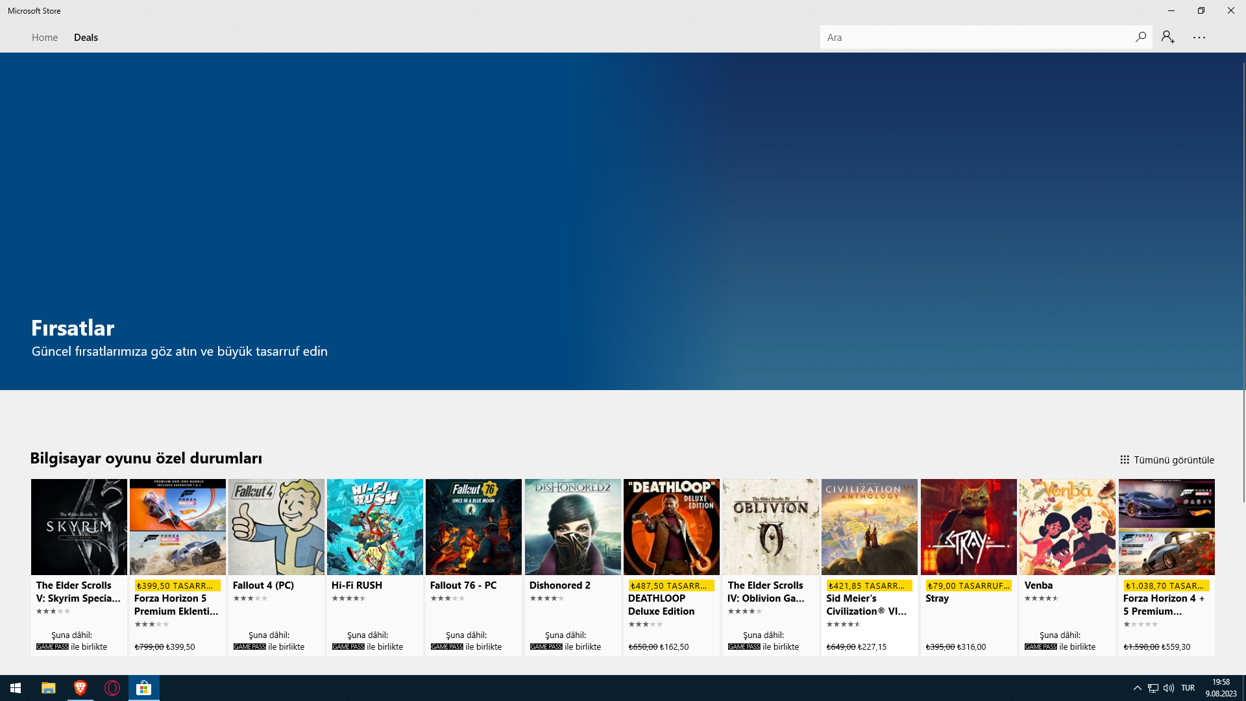The height and width of the screenshot is (701, 1246).
Task: Open the Hi-Fi RUSH game tile
Action: pyautogui.click(x=375, y=527)
